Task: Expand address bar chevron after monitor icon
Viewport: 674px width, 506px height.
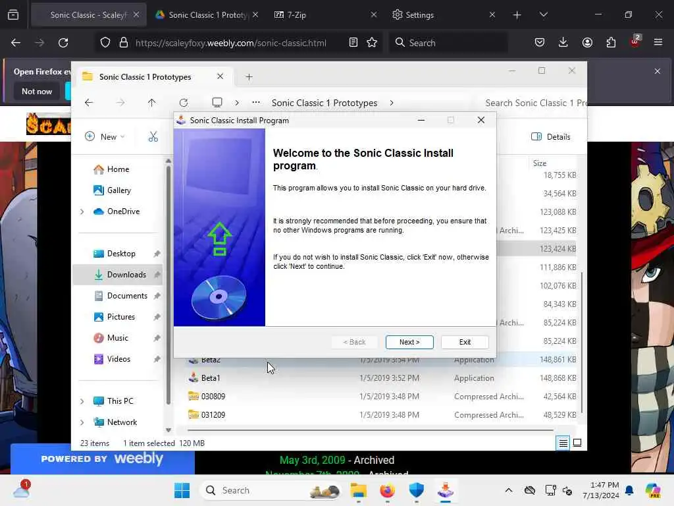Action: point(237,103)
